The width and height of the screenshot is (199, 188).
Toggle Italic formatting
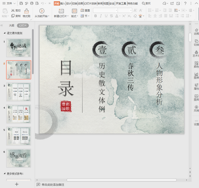point(101,16)
